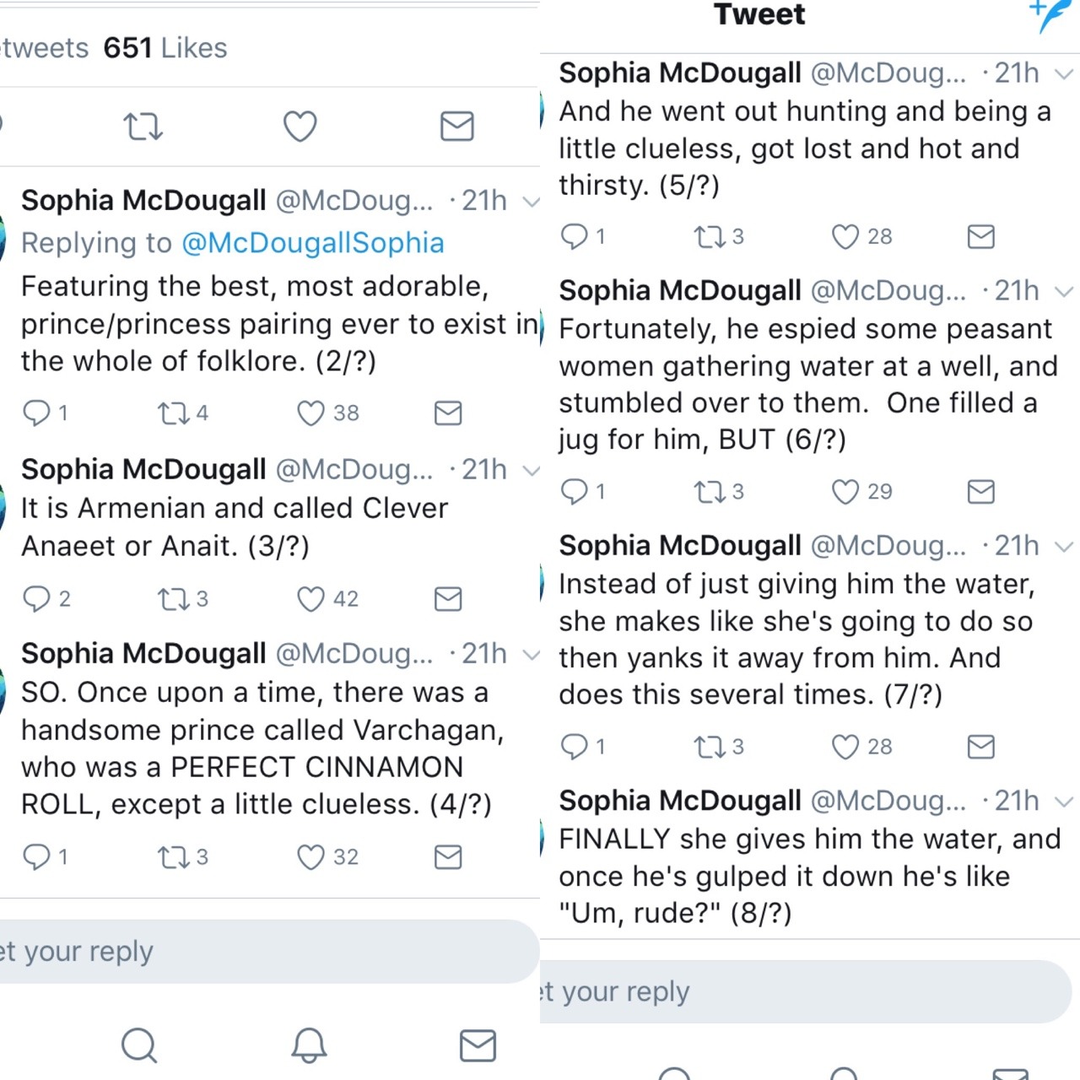Like the tweet about Clever Anaeet or Anait
Image resolution: width=1080 pixels, height=1080 pixels.
(x=311, y=599)
